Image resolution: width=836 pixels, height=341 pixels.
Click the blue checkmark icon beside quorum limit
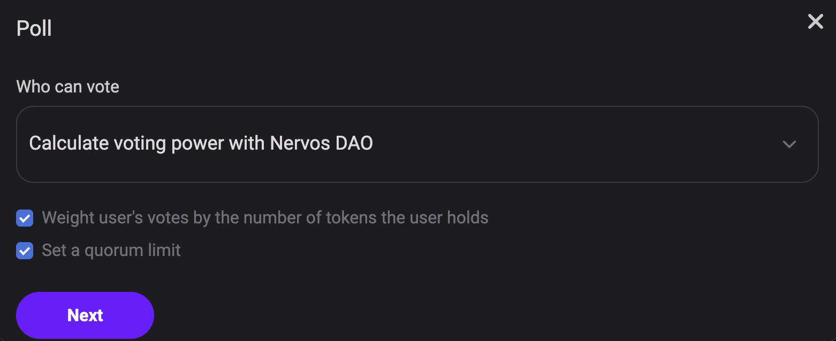pos(25,251)
